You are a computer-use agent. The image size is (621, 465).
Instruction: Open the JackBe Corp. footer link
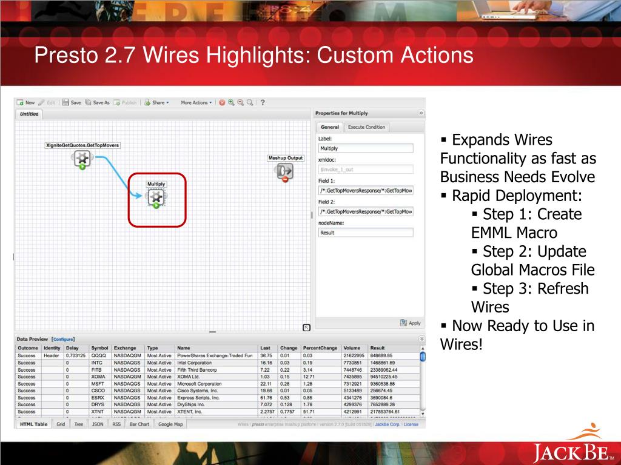coord(387,424)
